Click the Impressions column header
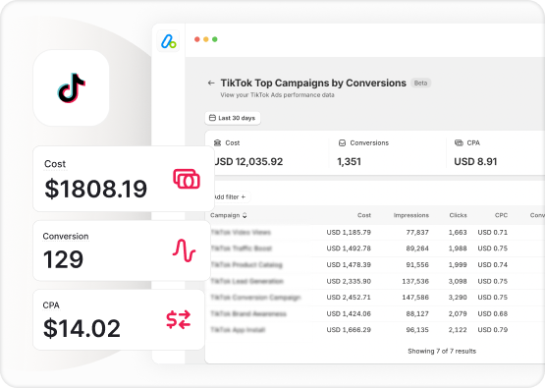 coord(411,215)
